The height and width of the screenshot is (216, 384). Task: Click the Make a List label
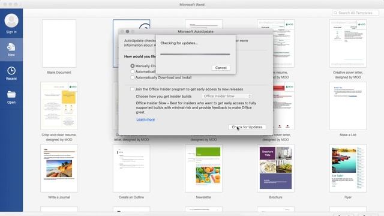(348, 135)
